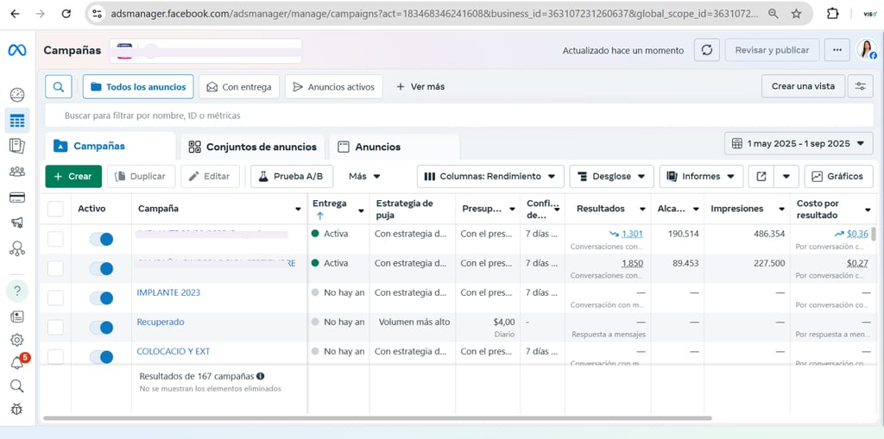Open browser zoom magnifier icon in address bar
The height and width of the screenshot is (439, 884).
pyautogui.click(x=773, y=14)
